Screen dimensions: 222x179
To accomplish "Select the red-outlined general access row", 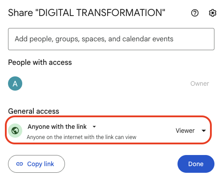I will [109, 130].
